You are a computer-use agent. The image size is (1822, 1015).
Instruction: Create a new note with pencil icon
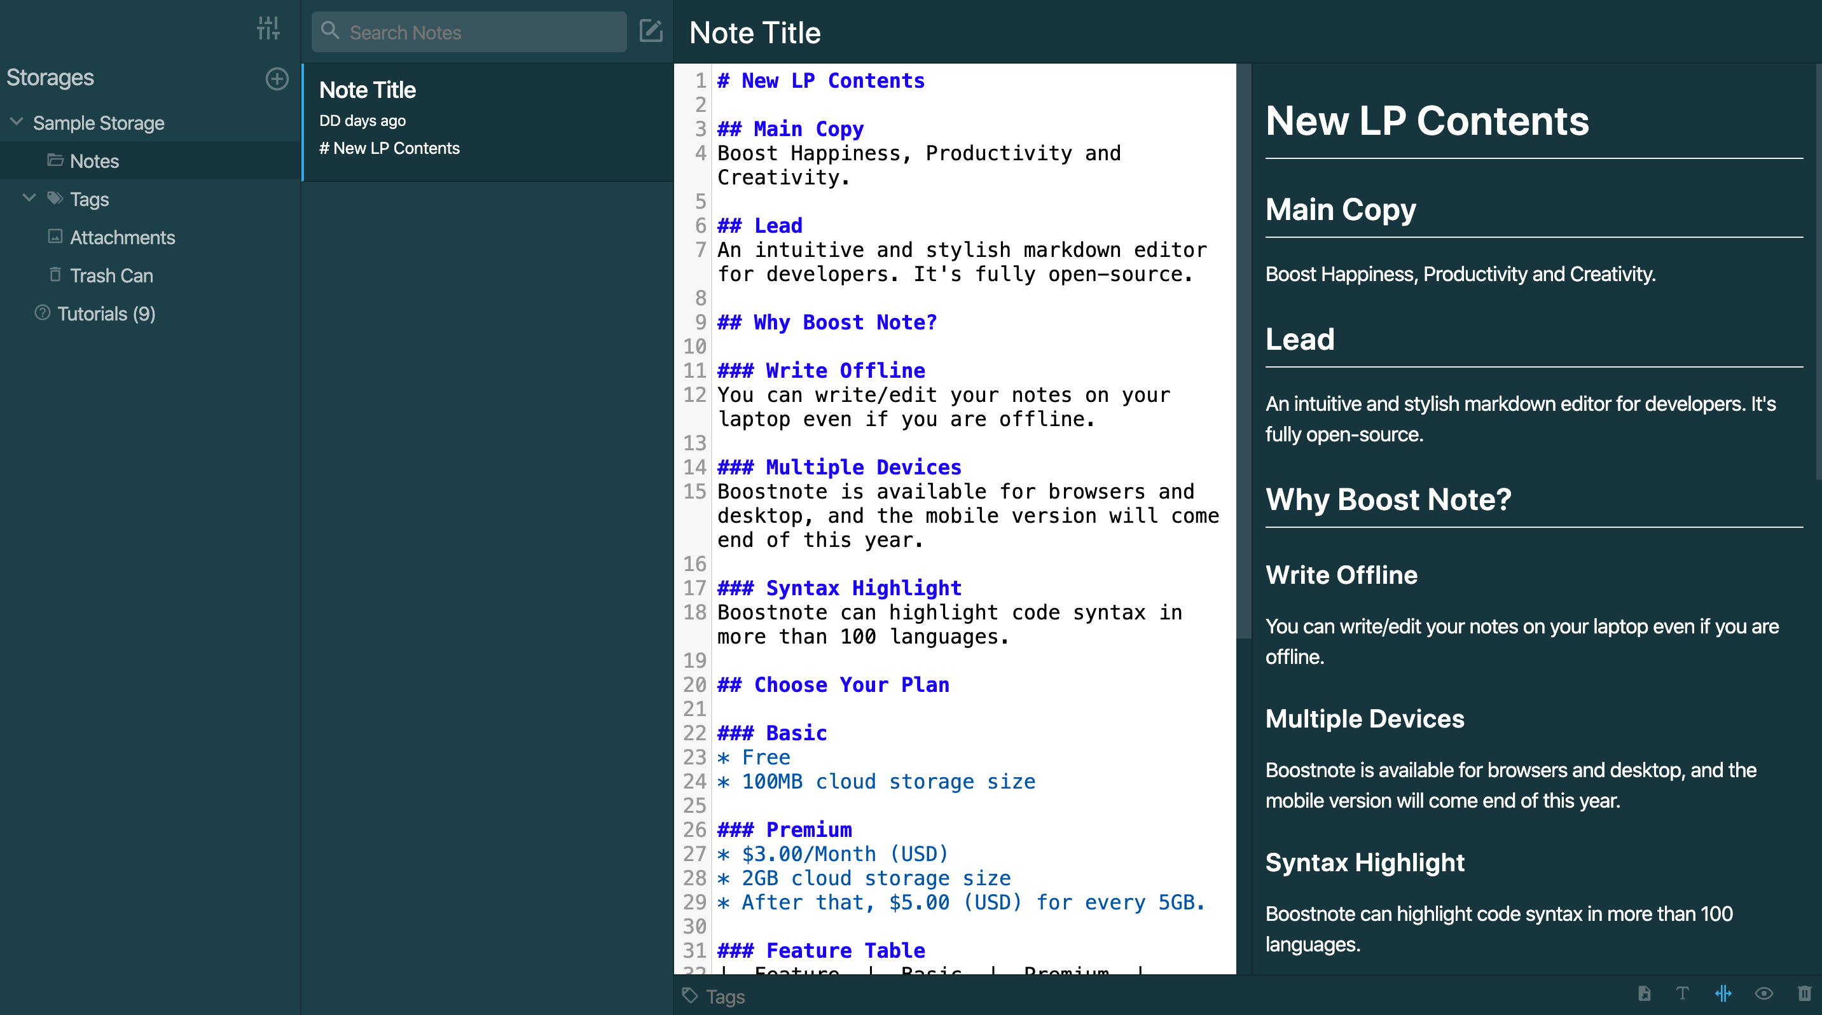650,31
